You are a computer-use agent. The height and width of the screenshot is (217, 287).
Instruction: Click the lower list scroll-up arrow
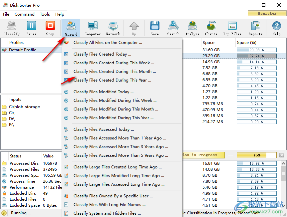pyautogui.click(x=284, y=163)
